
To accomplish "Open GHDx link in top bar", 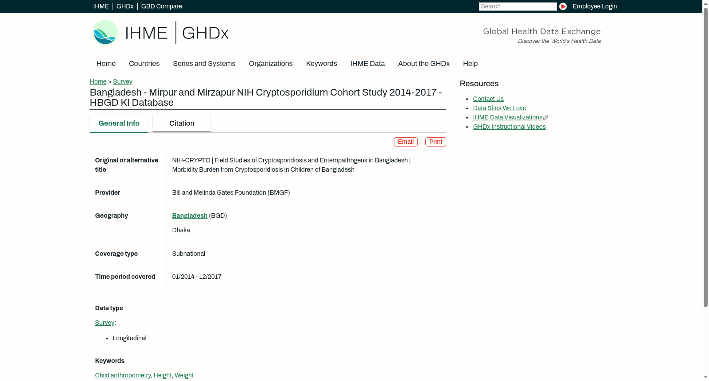I will [125, 6].
